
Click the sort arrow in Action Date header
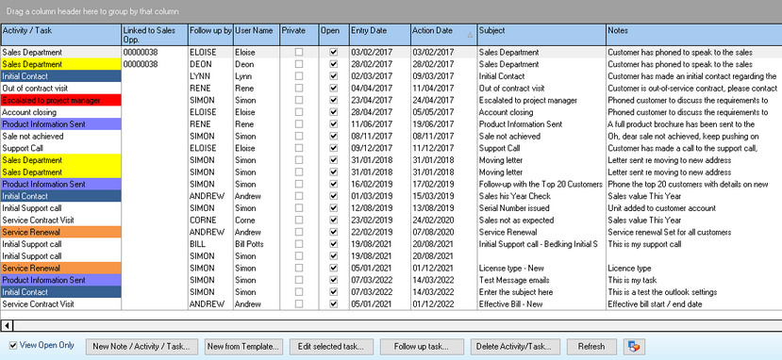(x=470, y=36)
